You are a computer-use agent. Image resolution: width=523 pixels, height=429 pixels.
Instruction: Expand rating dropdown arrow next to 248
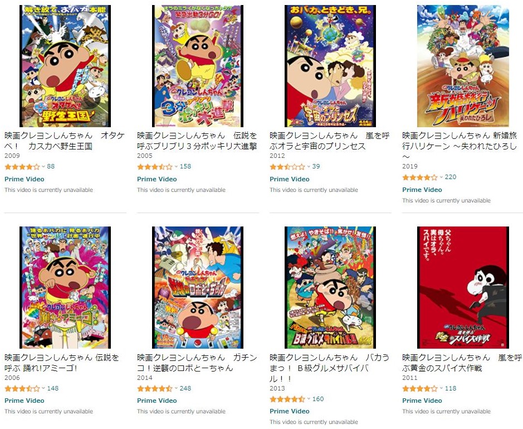[x=176, y=388]
